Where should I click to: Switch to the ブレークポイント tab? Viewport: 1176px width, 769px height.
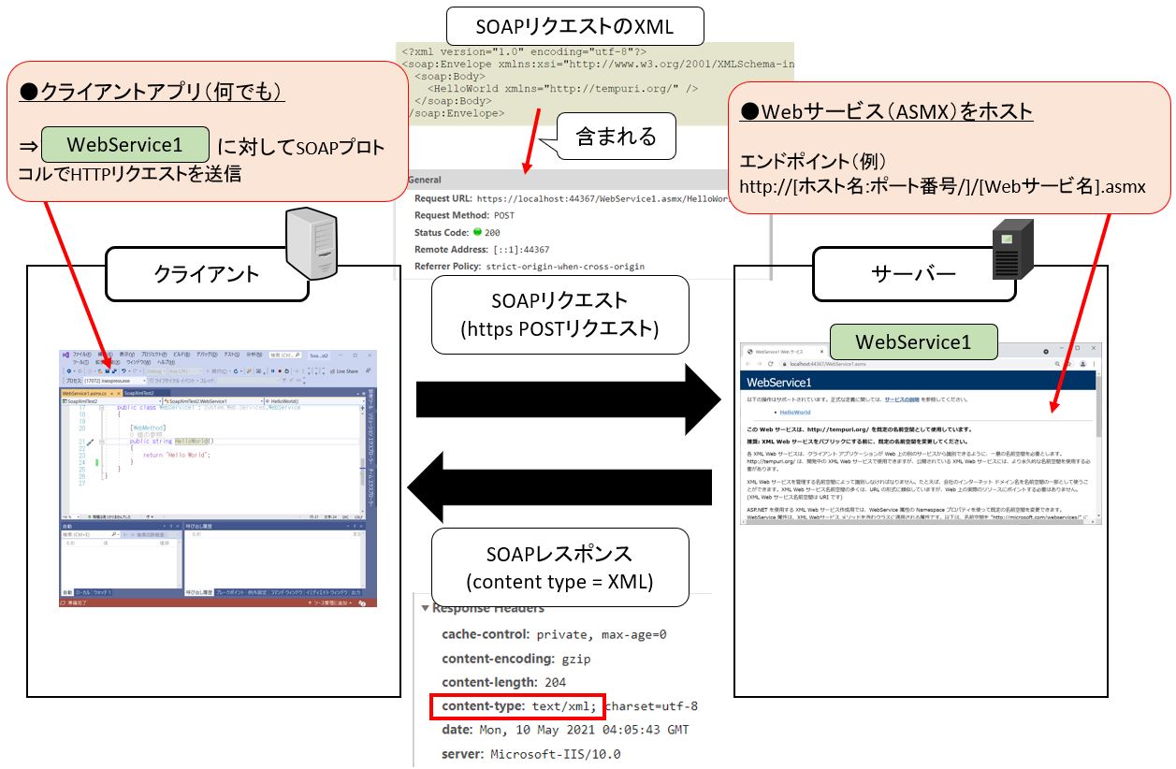230,593
